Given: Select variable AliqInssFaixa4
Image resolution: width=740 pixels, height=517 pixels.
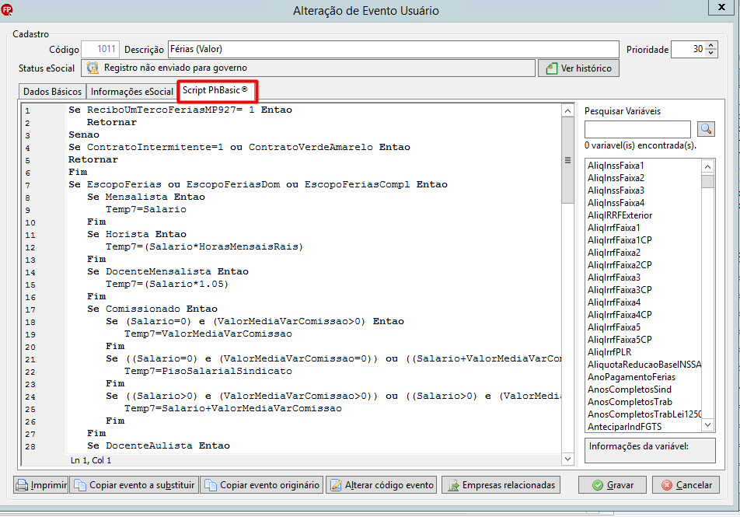Looking at the screenshot, I should [616, 203].
